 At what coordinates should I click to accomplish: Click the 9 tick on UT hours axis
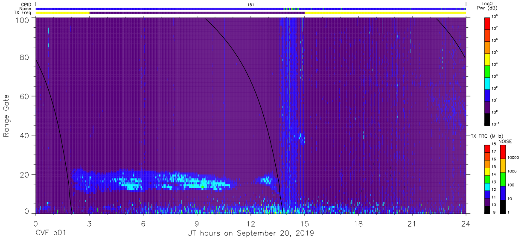197,223
